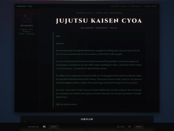Click the 'Endpoint: Mini Mechamaru' text
174x131 pixels.
point(27,30)
